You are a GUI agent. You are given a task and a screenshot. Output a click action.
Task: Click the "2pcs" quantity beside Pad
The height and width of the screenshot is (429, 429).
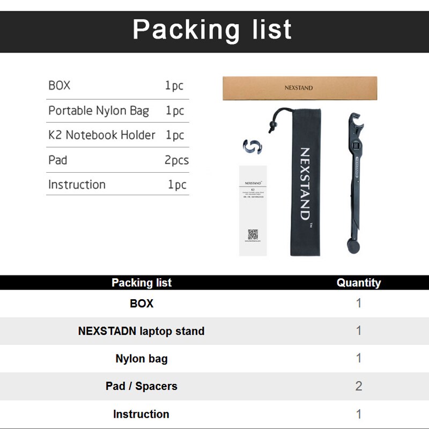coord(176,160)
